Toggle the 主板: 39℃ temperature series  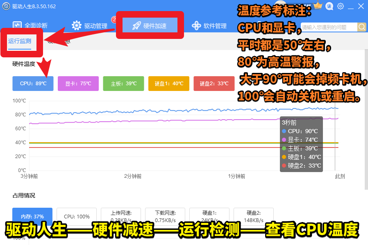123,83
